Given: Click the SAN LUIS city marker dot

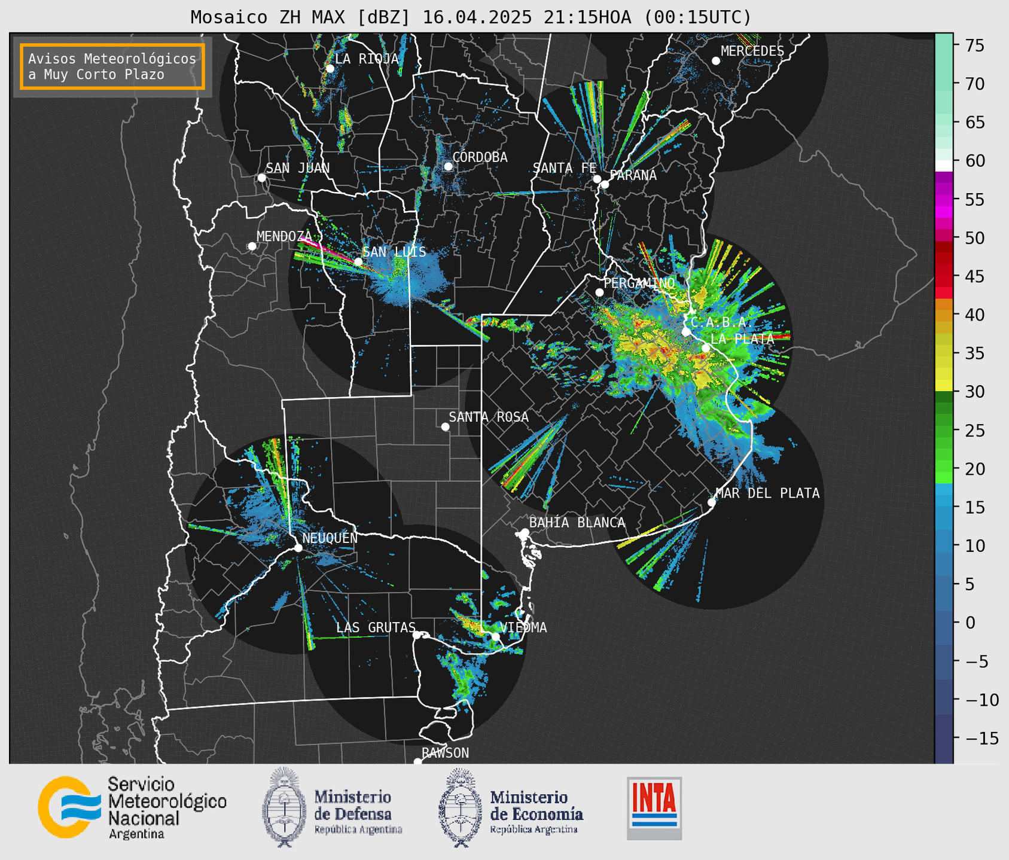Looking at the screenshot, I should (x=358, y=261).
